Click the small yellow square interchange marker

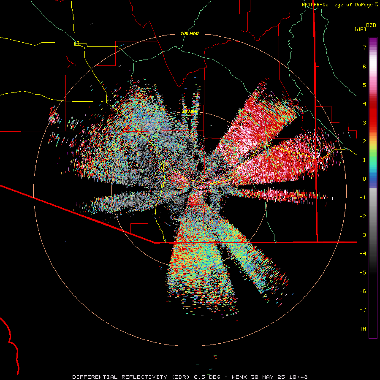coord(76,43)
